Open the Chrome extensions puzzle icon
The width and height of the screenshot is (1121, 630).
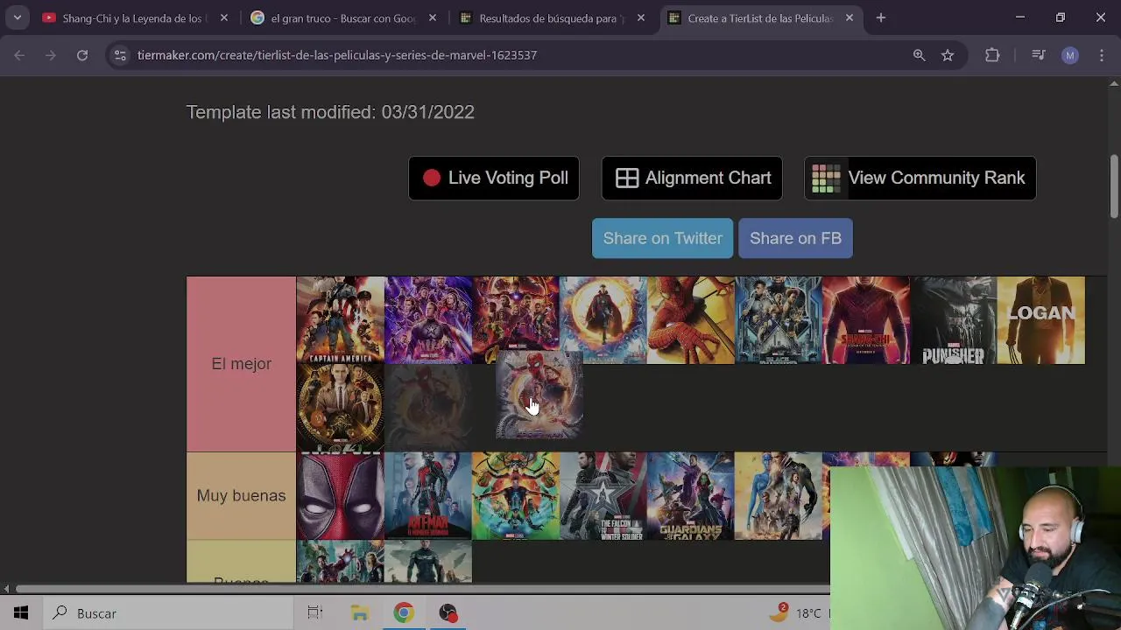point(992,55)
